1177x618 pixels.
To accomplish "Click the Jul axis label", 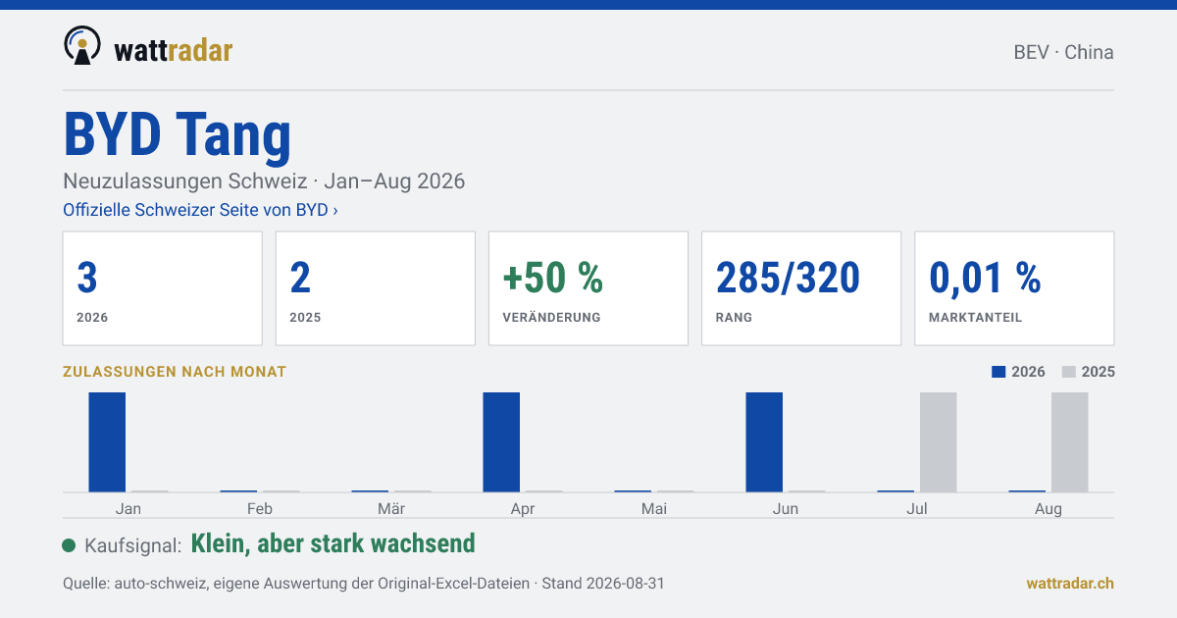I will point(917,508).
